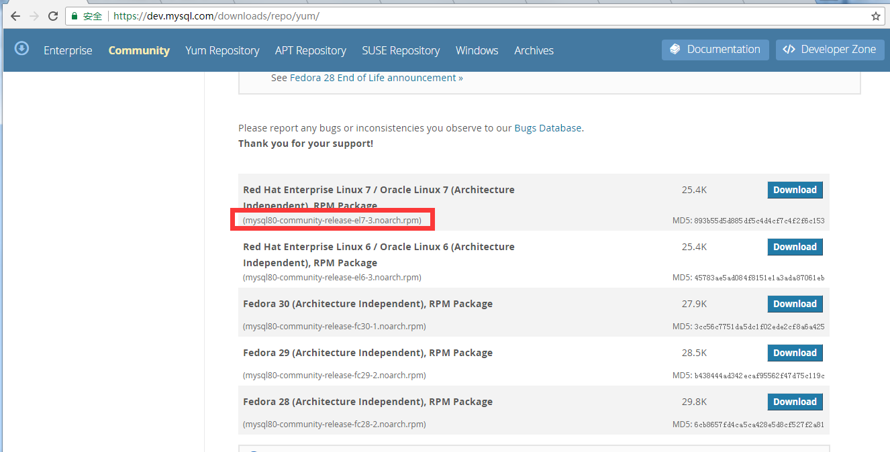Click the Fedora 29 package title
Screen dimensions: 890x452
368,353
